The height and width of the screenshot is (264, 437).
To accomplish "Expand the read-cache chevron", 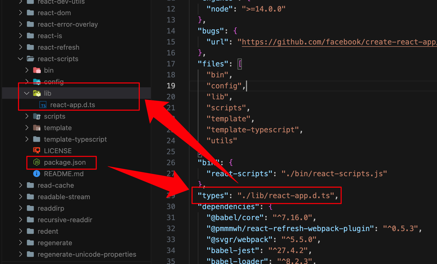I will pos(20,185).
